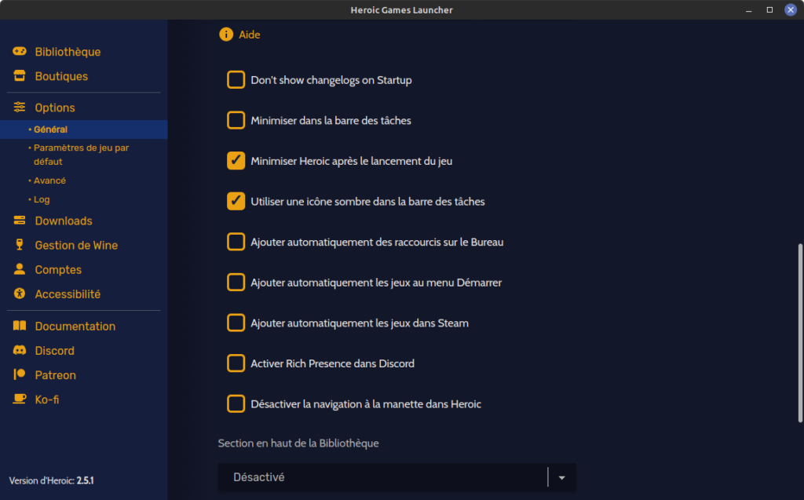The width and height of the screenshot is (804, 500).
Task: Click the Patreon logo icon
Action: [20, 374]
